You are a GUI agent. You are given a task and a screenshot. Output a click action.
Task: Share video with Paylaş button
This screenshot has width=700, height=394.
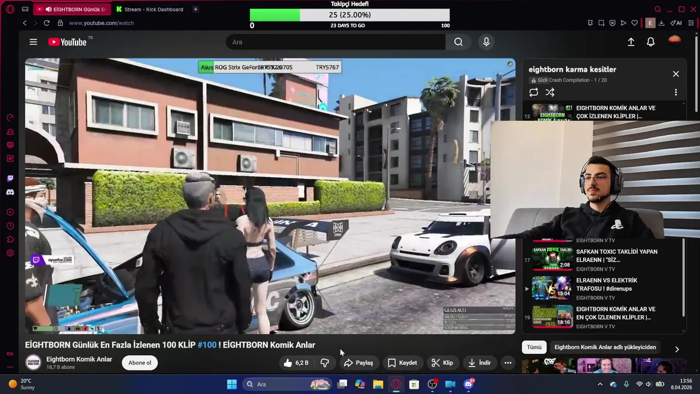[x=359, y=363]
